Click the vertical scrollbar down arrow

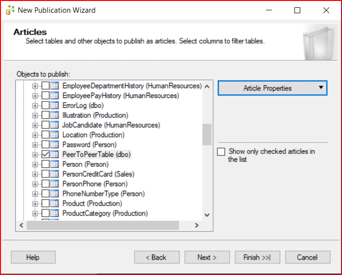207,215
